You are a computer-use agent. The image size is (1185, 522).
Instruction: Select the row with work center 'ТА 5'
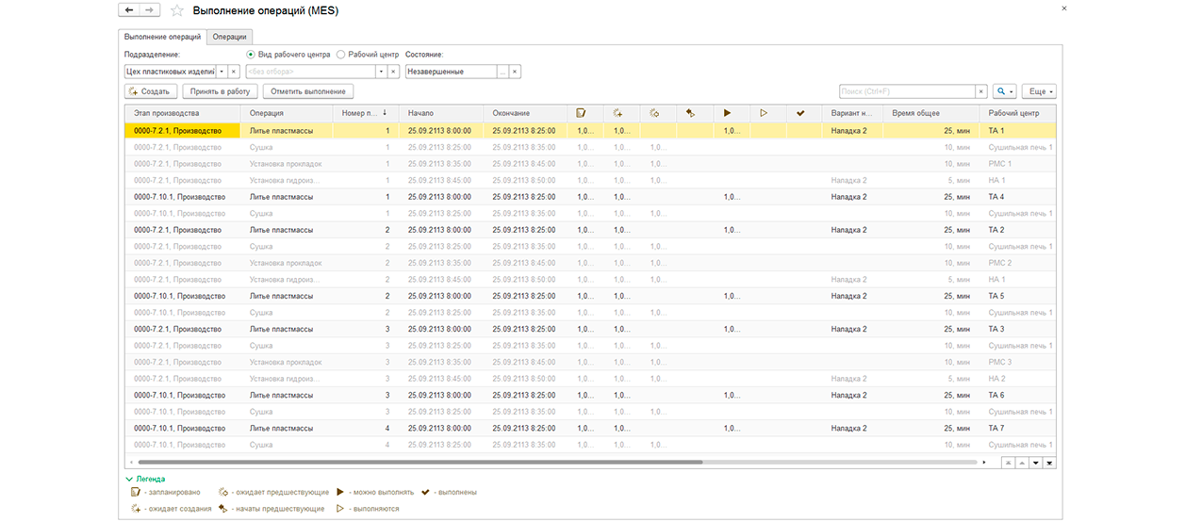tap(590, 296)
